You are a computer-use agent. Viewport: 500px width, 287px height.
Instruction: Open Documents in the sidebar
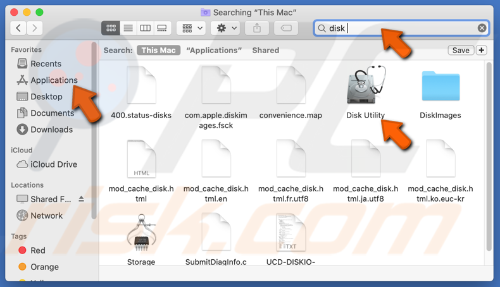[x=52, y=113]
